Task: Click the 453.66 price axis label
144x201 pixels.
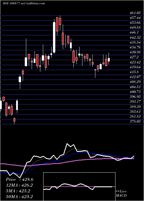Action: (135, 23)
